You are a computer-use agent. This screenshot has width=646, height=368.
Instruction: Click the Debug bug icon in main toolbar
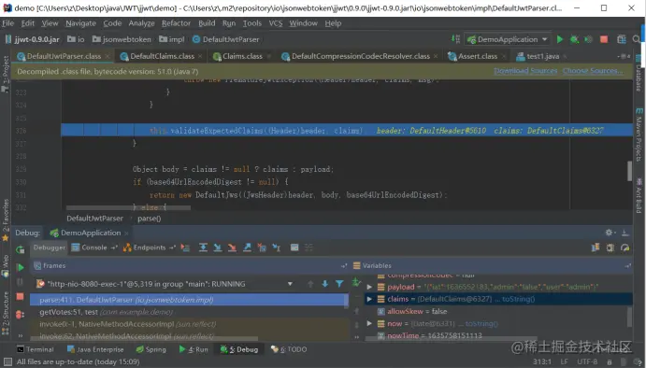tap(574, 39)
